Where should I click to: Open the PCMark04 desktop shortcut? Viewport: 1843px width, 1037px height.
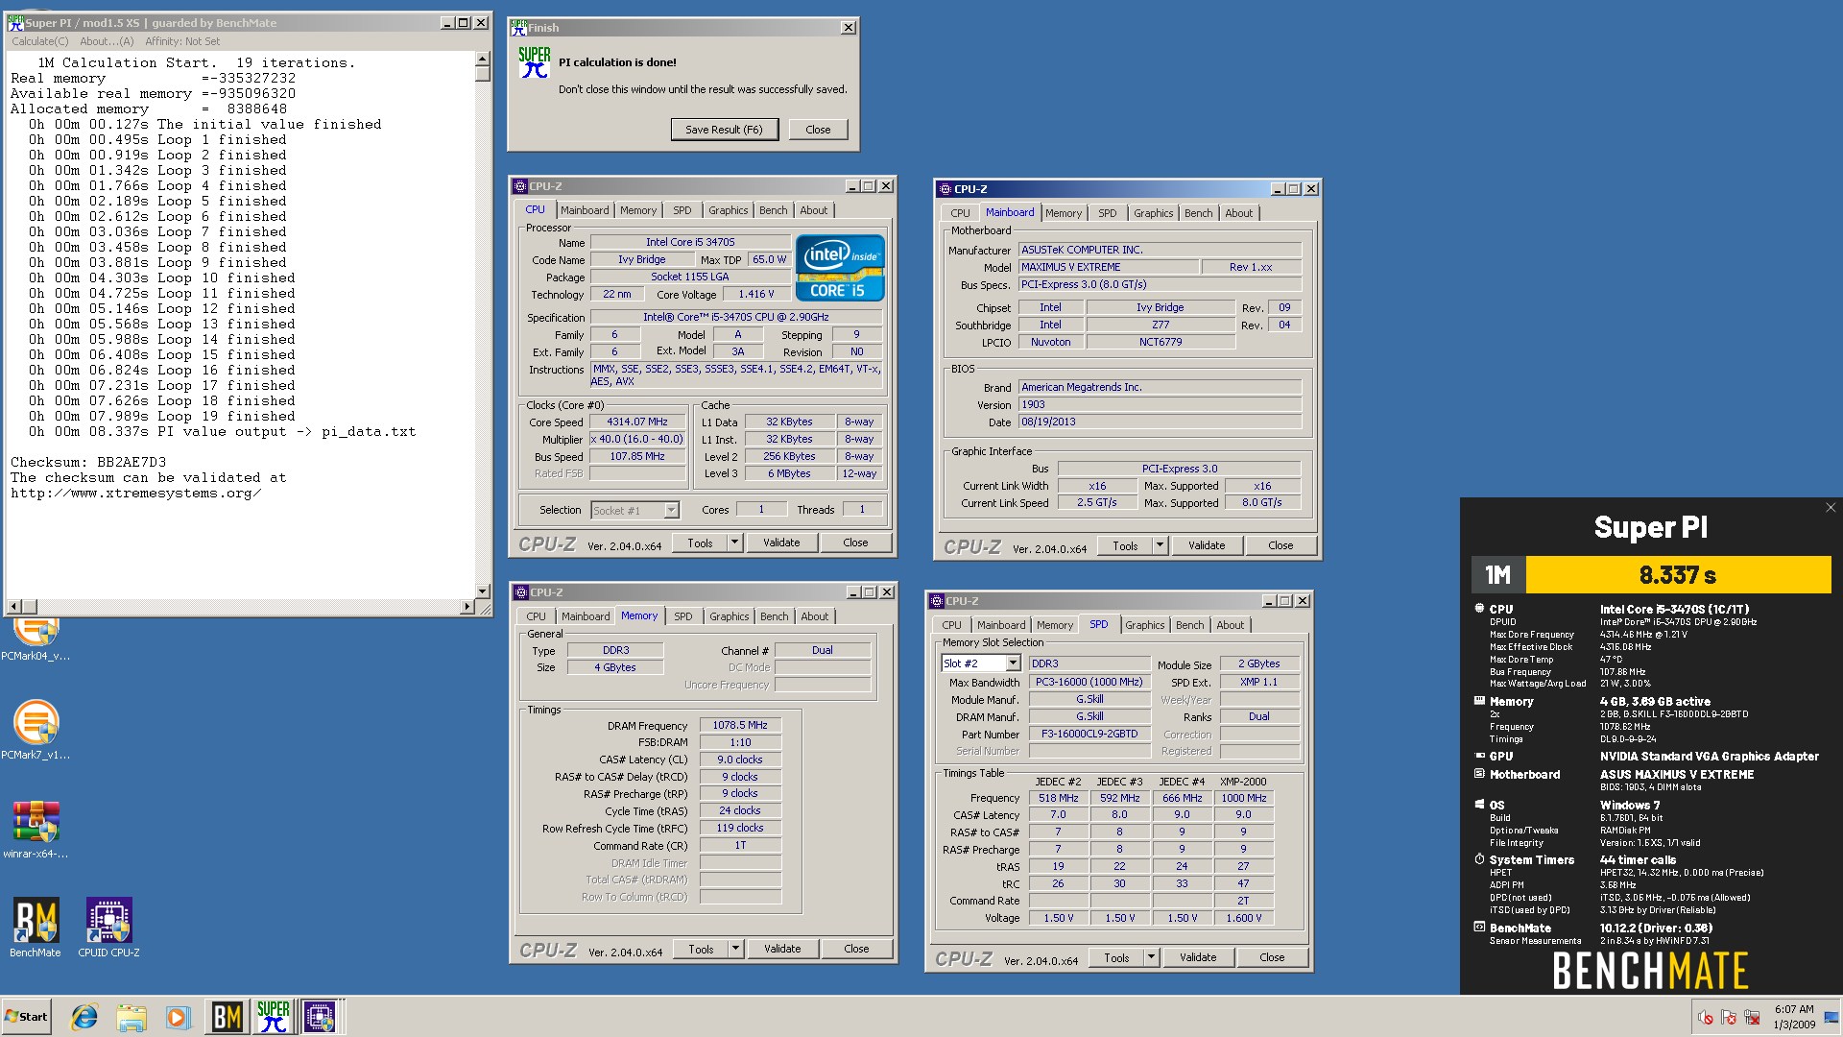click(x=36, y=638)
